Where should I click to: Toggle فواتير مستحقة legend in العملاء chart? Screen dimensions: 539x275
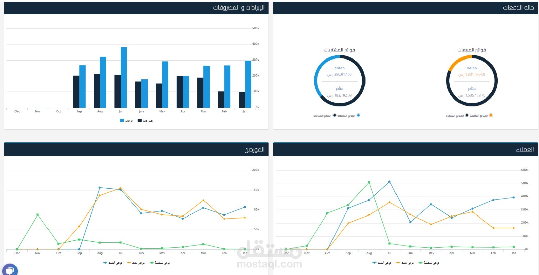429,263
